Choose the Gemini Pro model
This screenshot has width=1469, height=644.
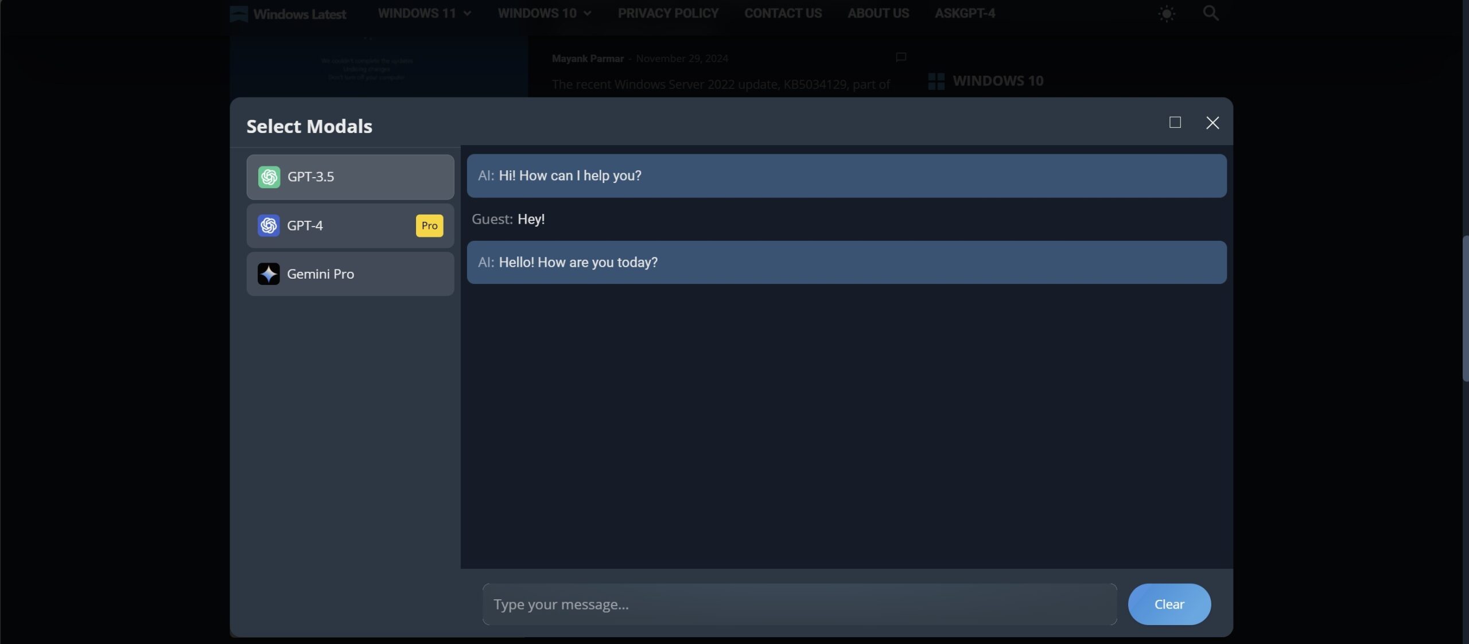(x=350, y=274)
